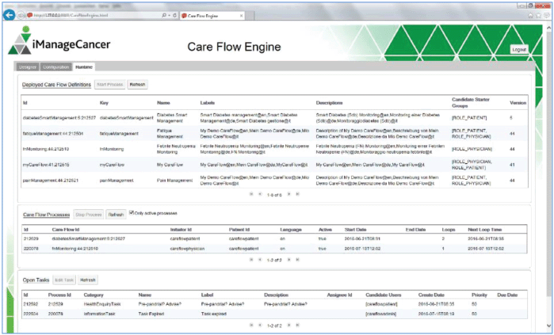The height and width of the screenshot is (335, 554).
Task: Go to previous page of Care Flow Processes
Action: (x=260, y=260)
